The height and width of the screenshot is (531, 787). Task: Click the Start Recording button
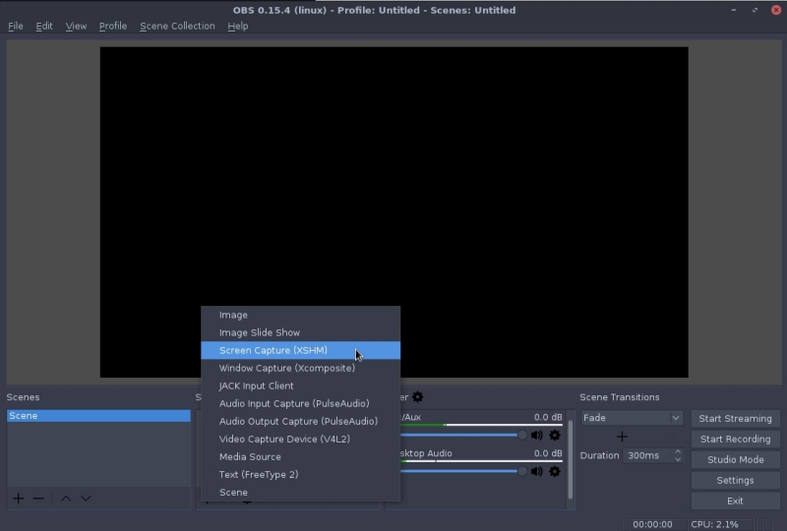click(x=735, y=440)
